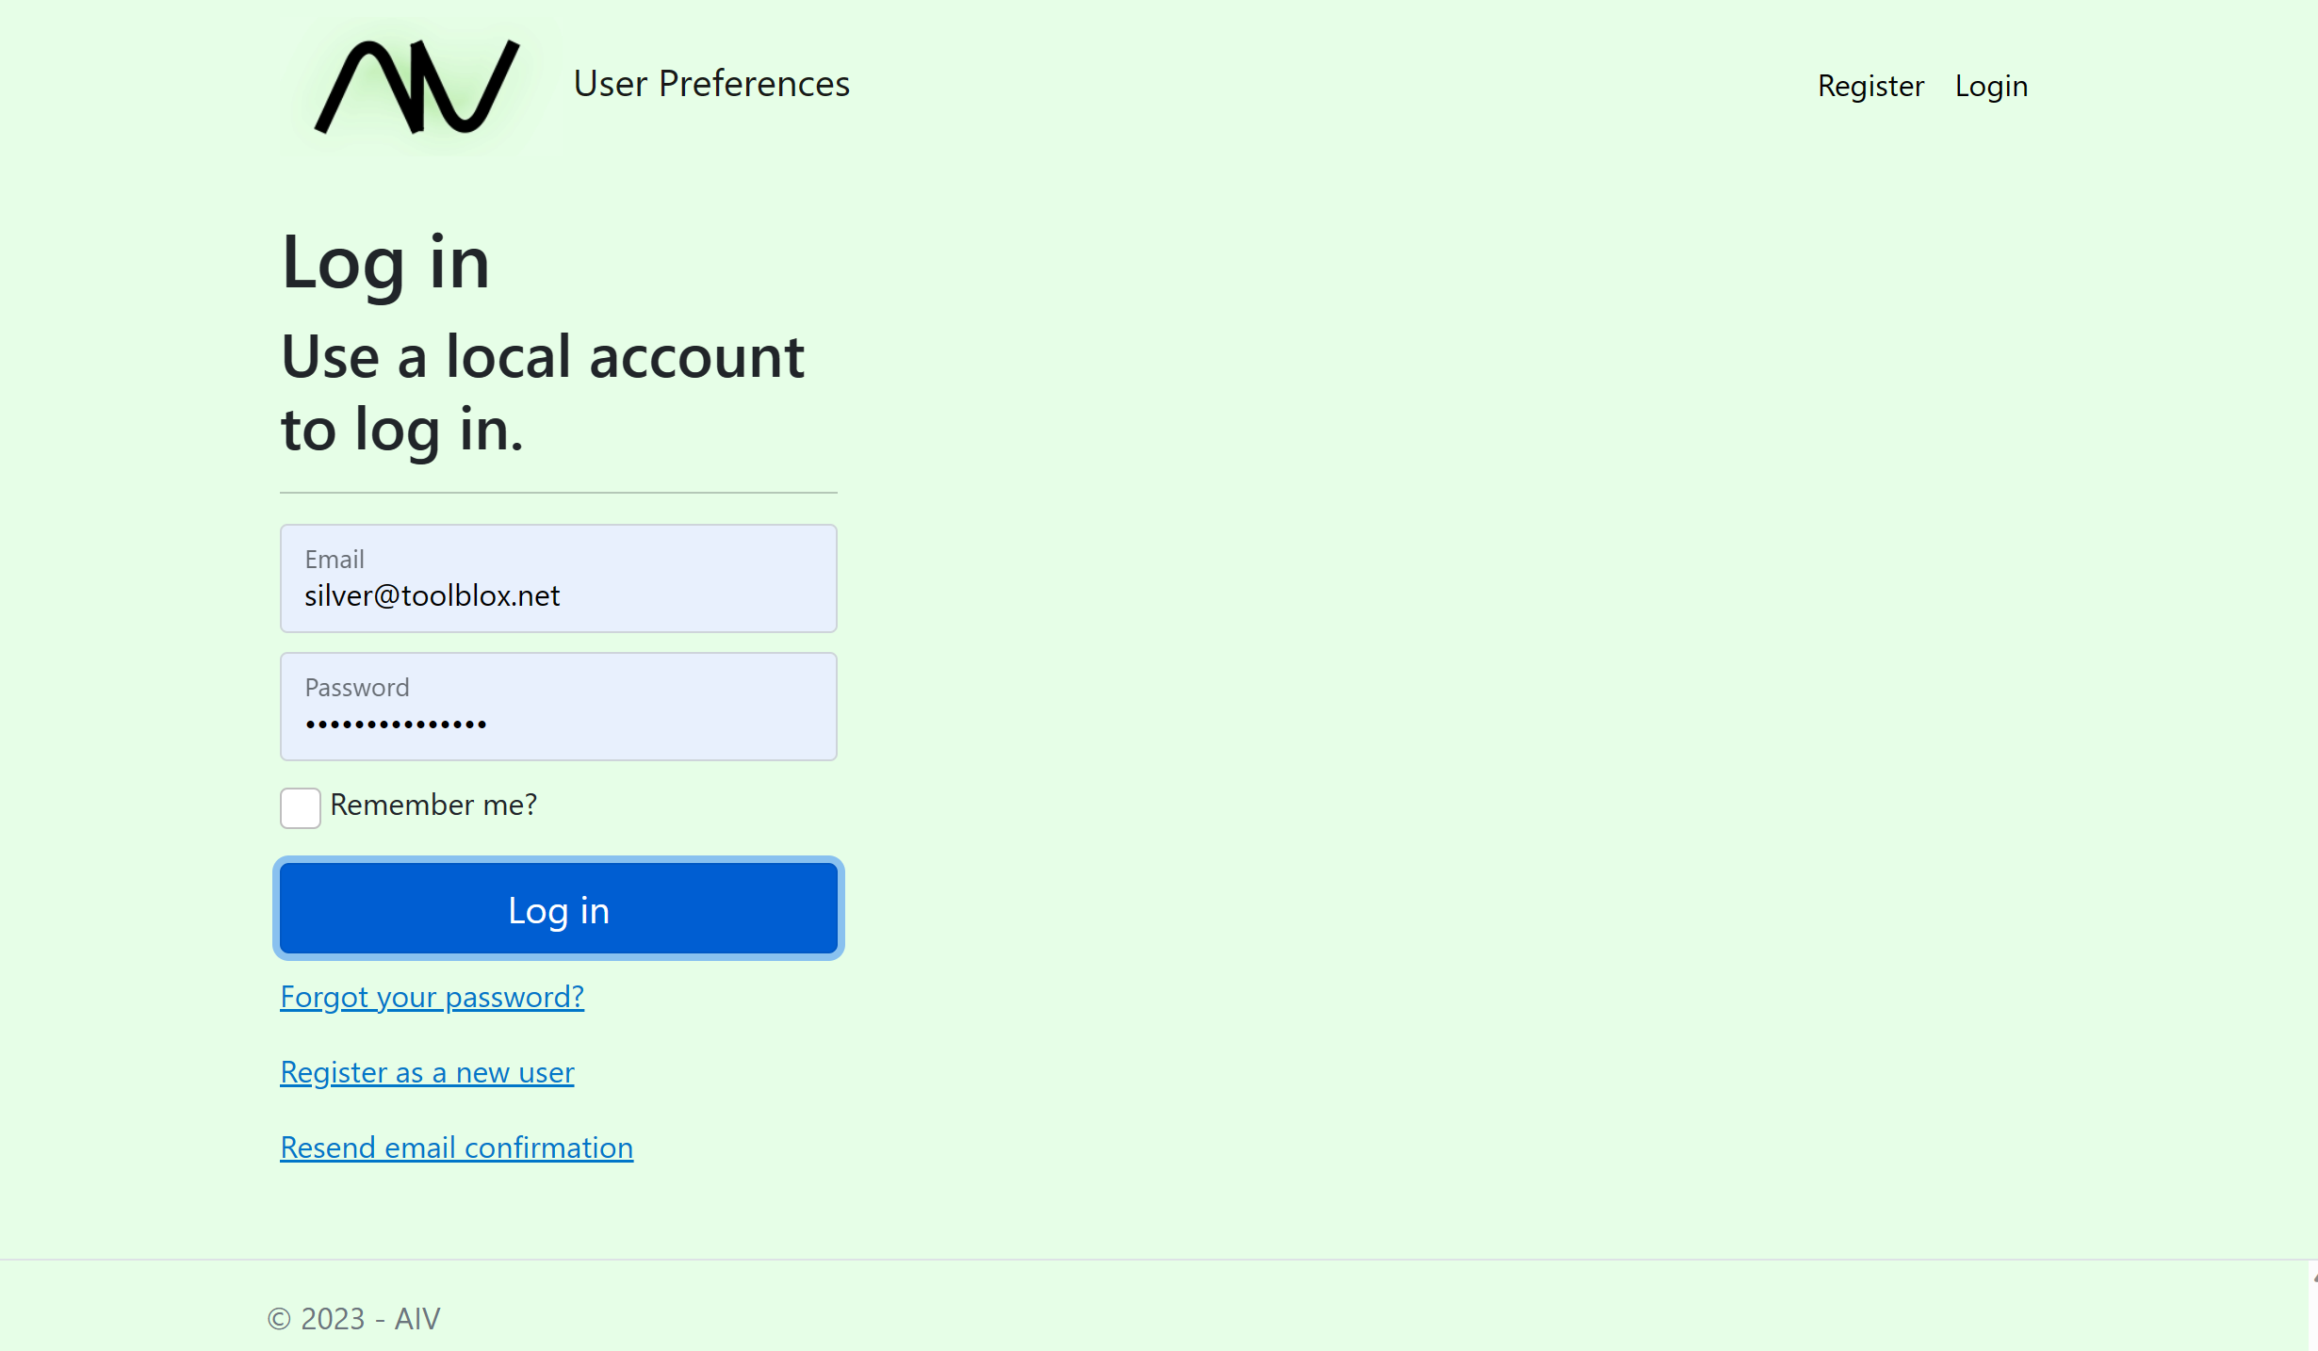The width and height of the screenshot is (2318, 1351).
Task: Open Register in the top navigation
Action: click(x=1870, y=86)
